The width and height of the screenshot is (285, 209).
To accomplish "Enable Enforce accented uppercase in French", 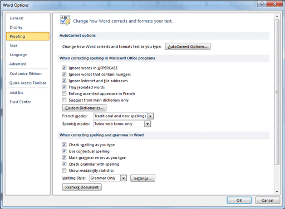I will (64, 93).
